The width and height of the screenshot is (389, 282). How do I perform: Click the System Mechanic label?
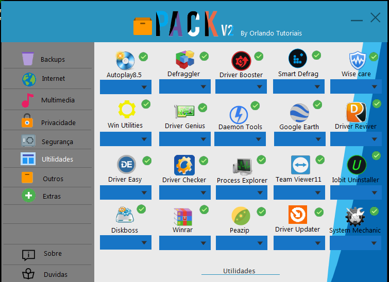(355, 231)
